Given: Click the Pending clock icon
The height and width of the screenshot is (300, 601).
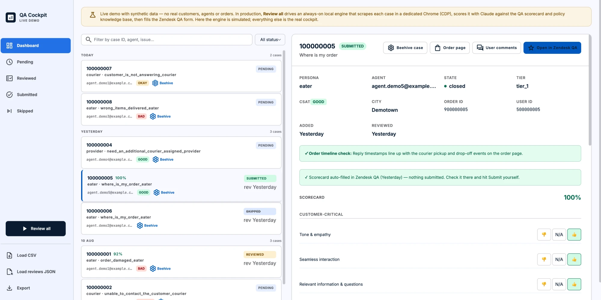Looking at the screenshot, I should pyautogui.click(x=10, y=62).
